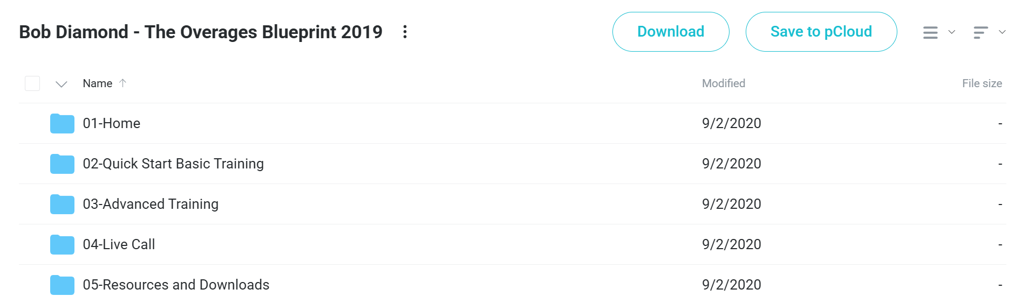Open the 03-Advanced Training folder name
This screenshot has height=303, width=1029.
[151, 204]
